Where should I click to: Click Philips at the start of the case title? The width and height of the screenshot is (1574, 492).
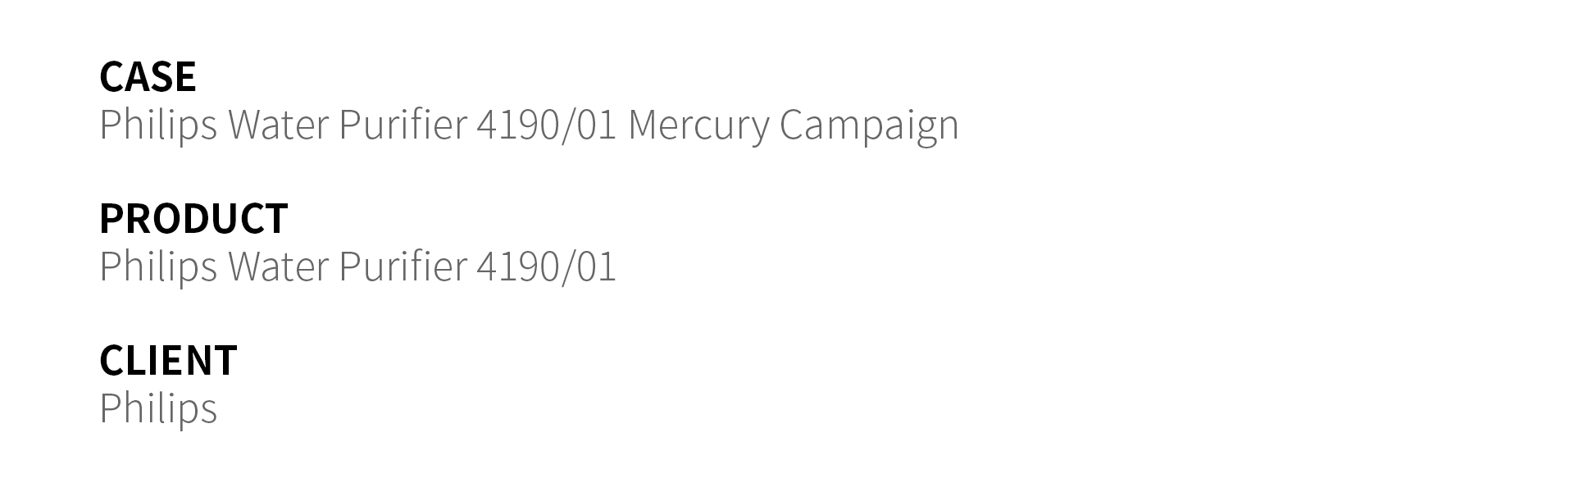click(158, 125)
